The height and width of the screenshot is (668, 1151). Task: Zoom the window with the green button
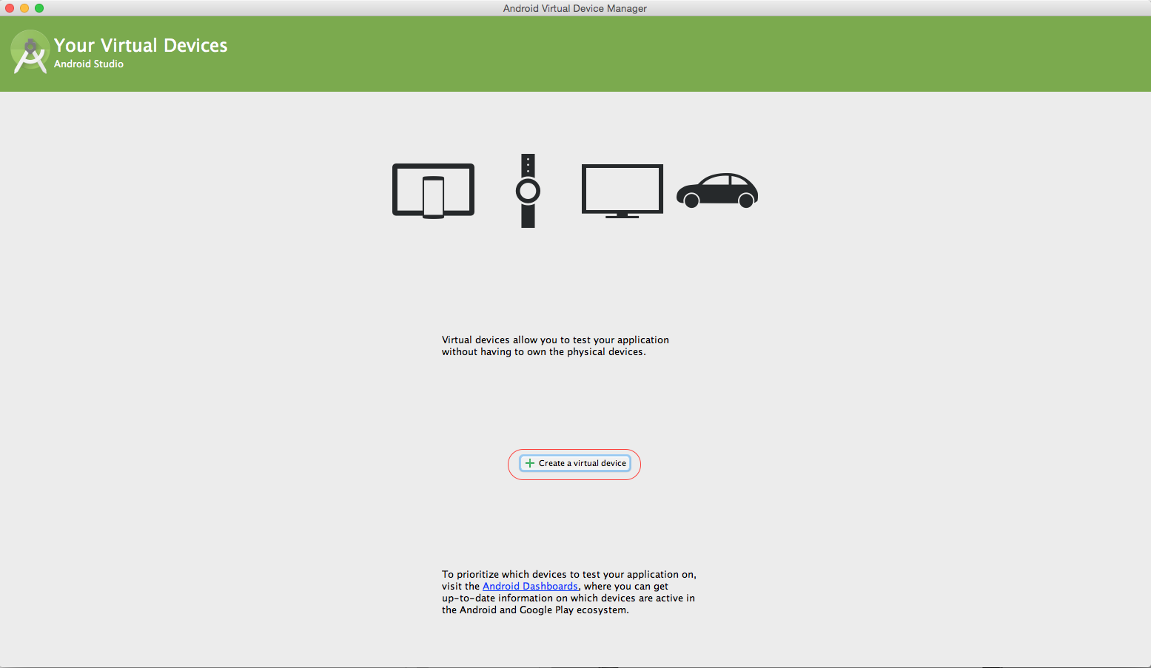click(39, 8)
